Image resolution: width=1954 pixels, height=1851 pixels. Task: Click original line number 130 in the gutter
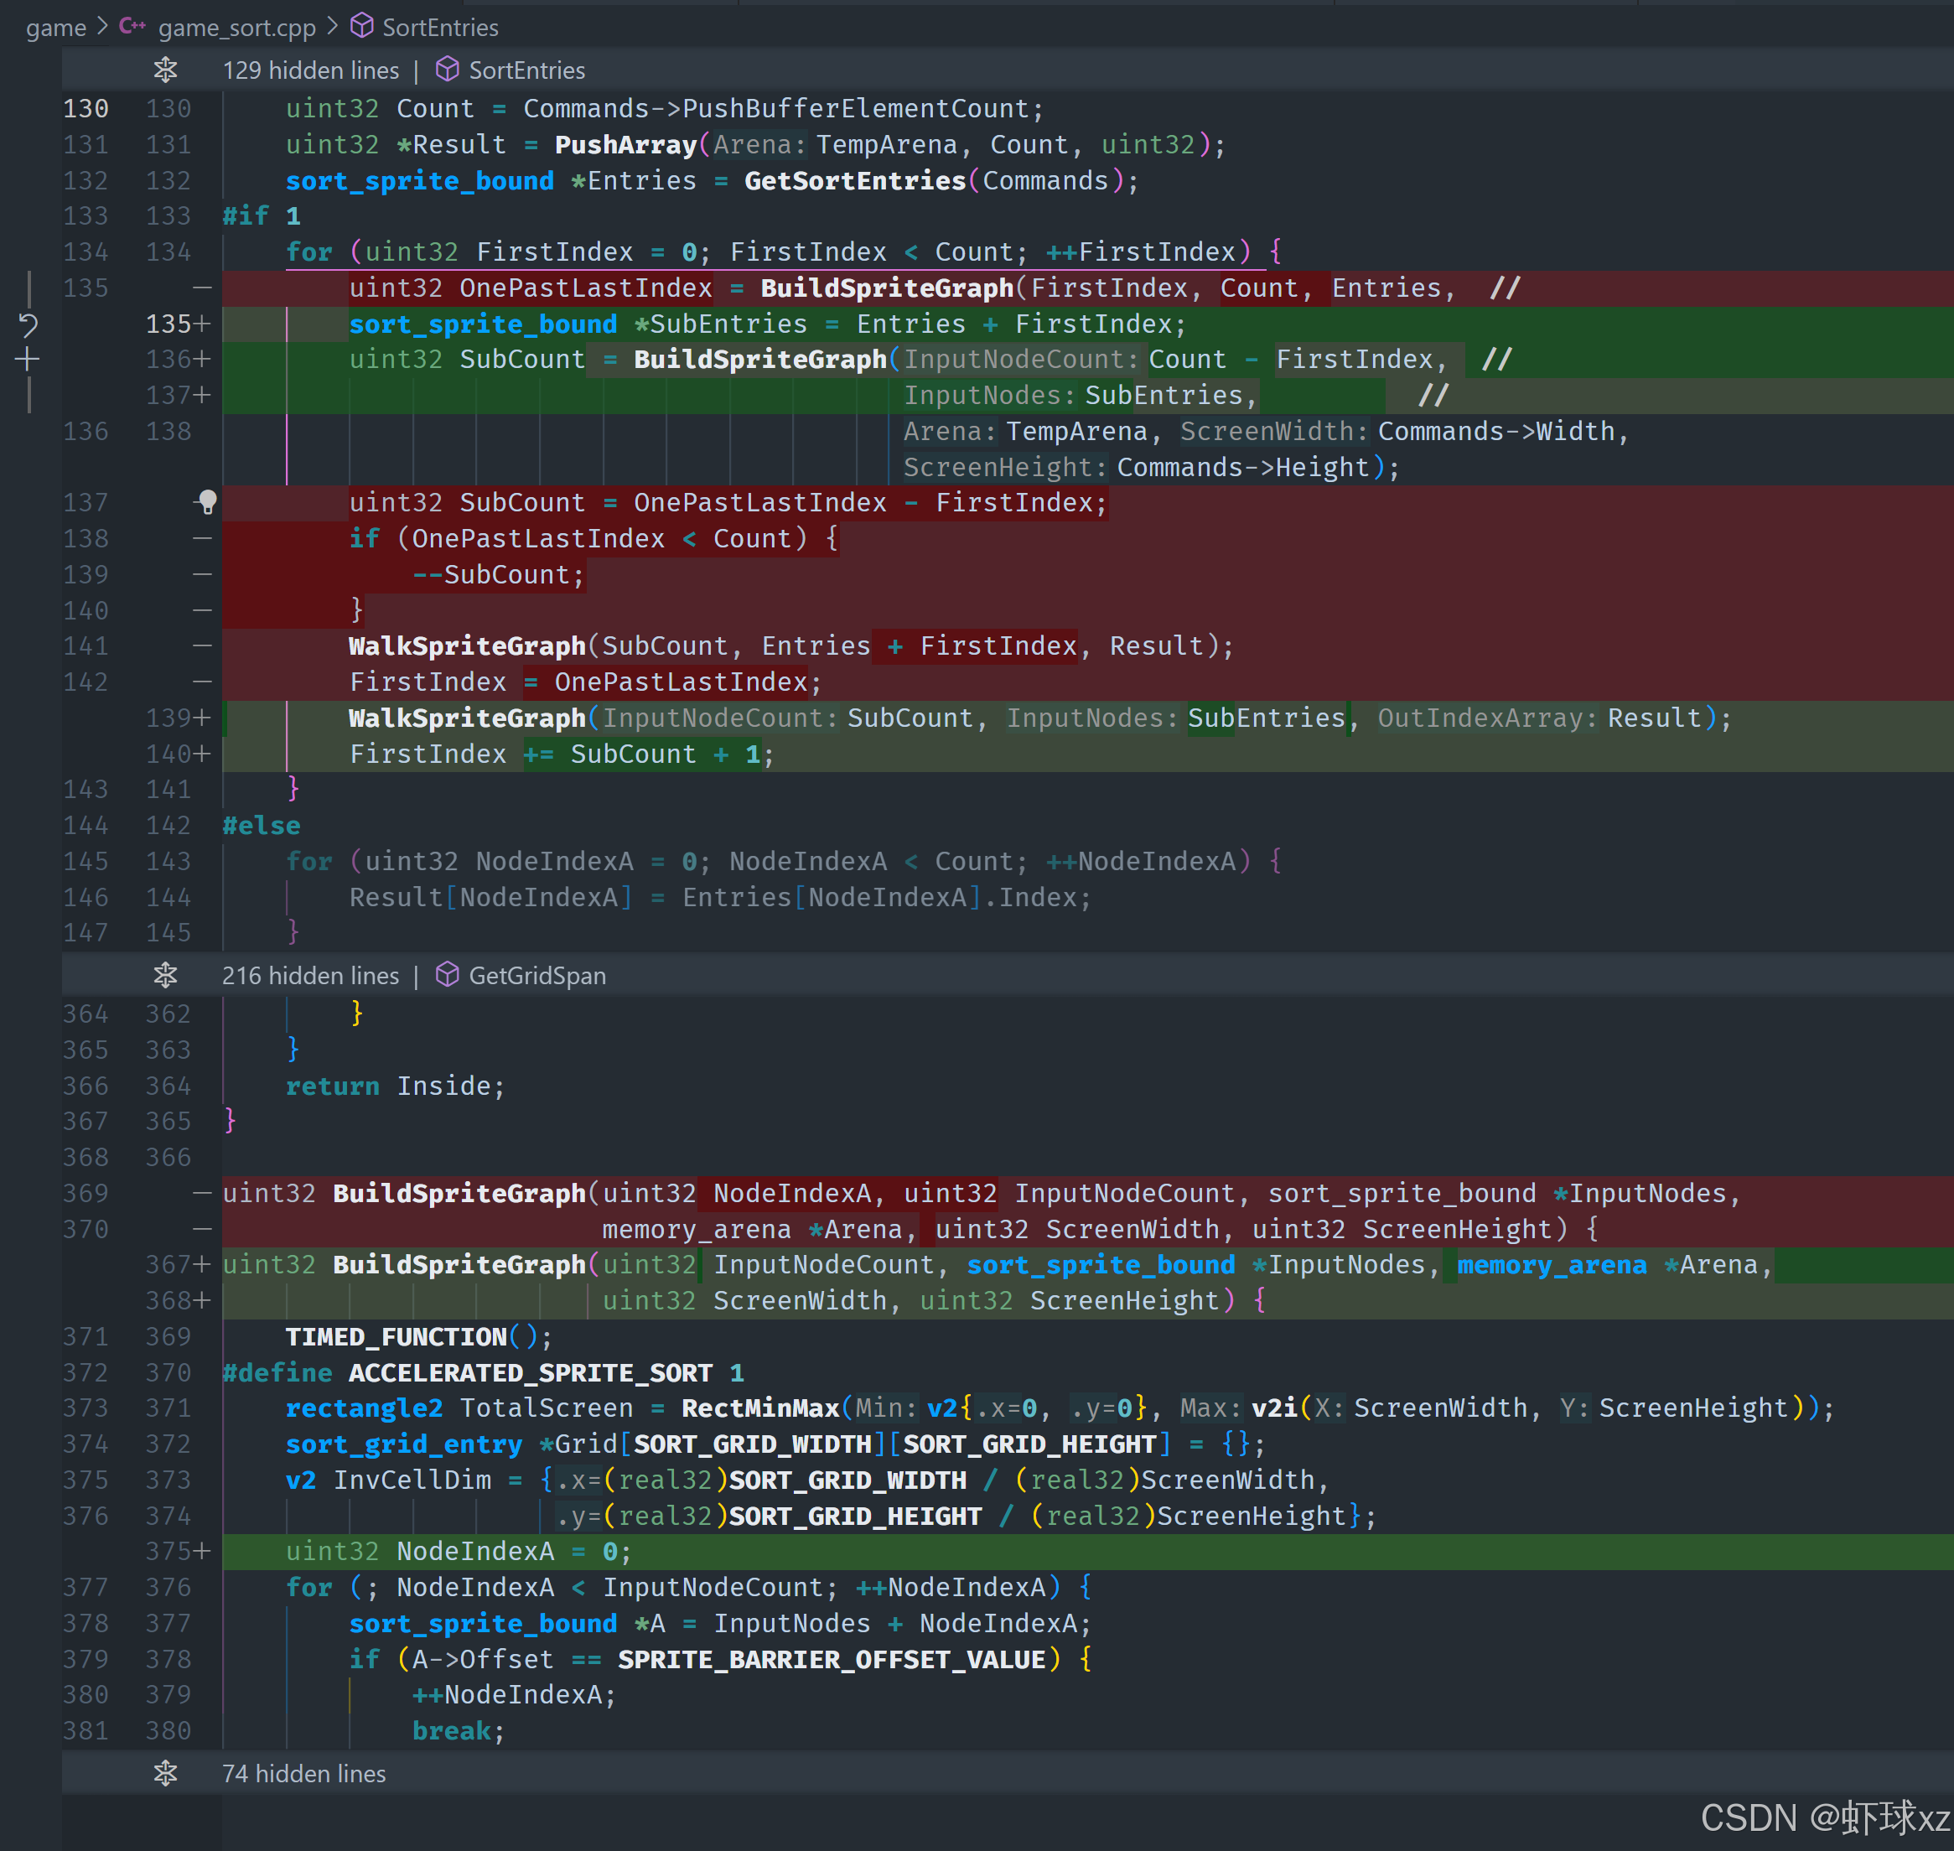(86, 108)
